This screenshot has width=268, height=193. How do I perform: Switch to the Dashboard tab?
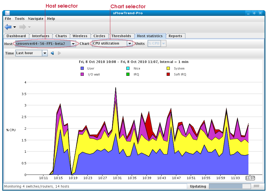[x=16, y=36]
